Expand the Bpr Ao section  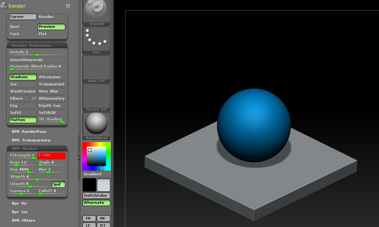[19, 203]
